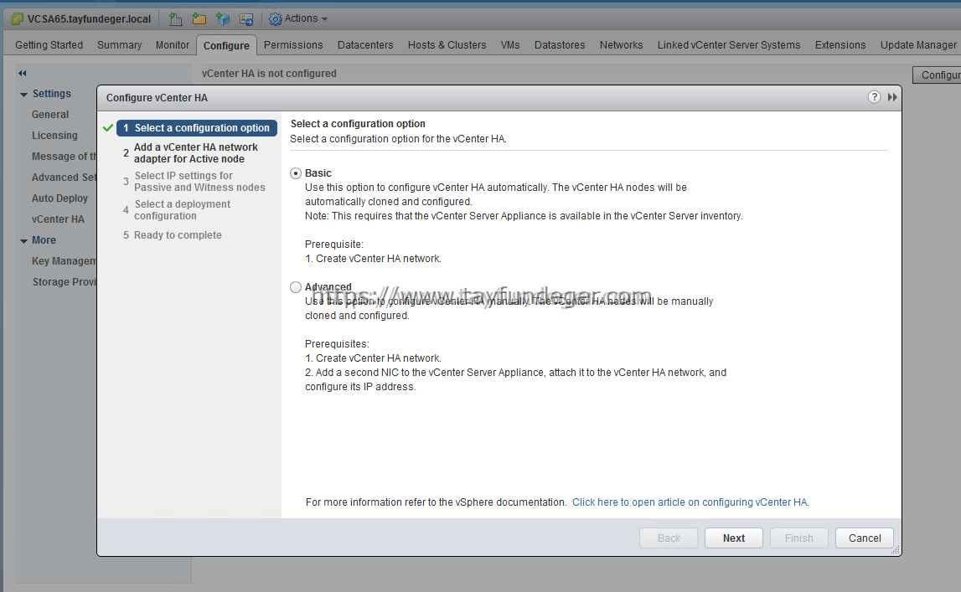Click the New Folder toolbar icon
The width and height of the screenshot is (961, 592).
tap(199, 19)
